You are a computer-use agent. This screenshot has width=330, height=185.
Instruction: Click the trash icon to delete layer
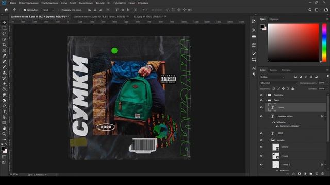pos(323,174)
